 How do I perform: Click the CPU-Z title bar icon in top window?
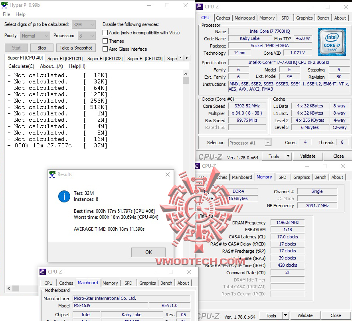(x=200, y=7)
